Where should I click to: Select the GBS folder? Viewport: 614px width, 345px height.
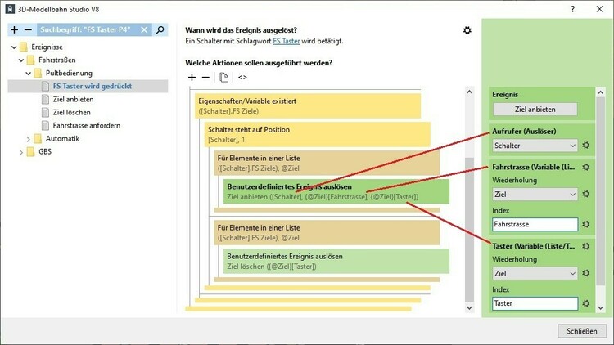pyautogui.click(x=45, y=152)
